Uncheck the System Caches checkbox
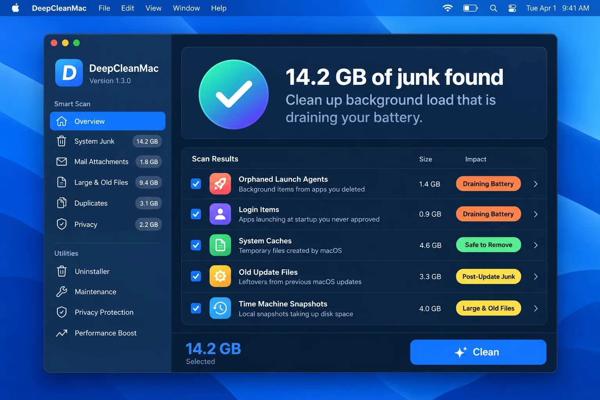This screenshot has width=600, height=400. tap(196, 245)
